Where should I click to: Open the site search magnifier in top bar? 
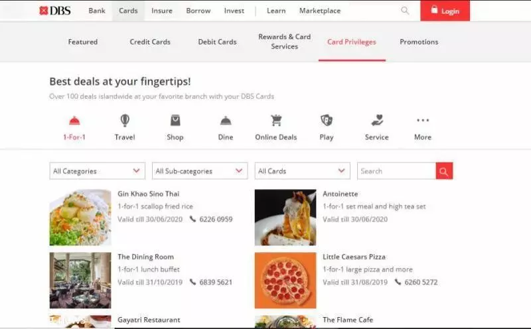click(x=405, y=11)
